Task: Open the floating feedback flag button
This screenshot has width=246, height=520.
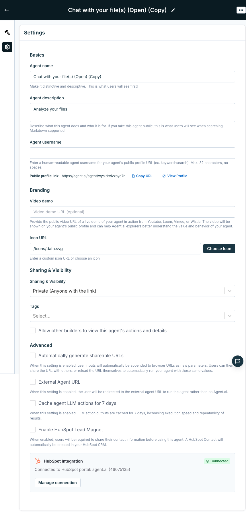Action: tap(237, 361)
